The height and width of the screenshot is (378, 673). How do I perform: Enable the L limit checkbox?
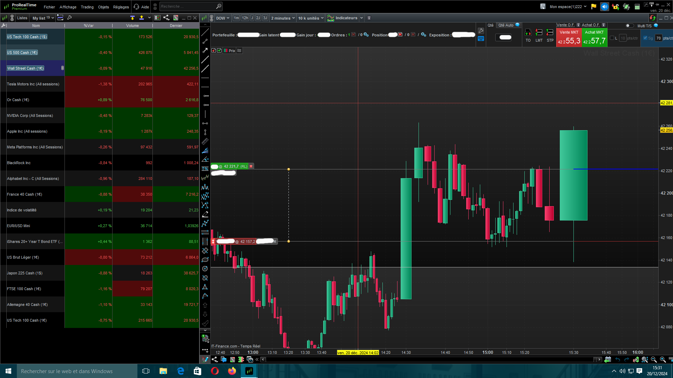(x=612, y=38)
